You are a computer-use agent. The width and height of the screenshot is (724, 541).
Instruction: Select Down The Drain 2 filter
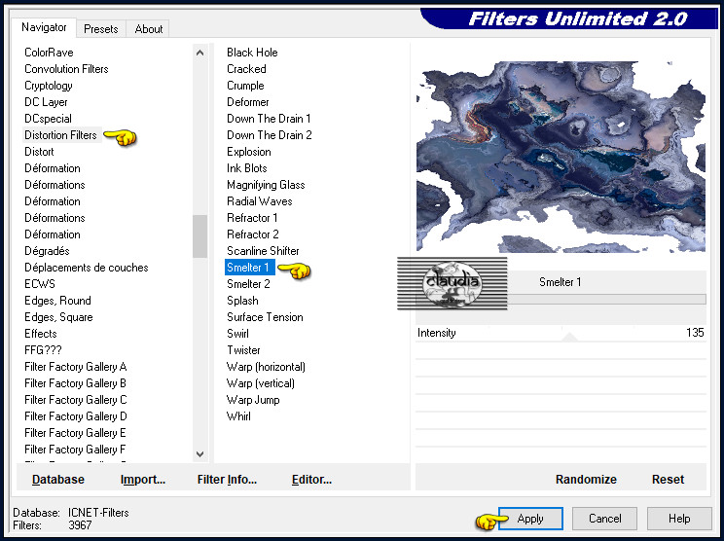point(270,135)
